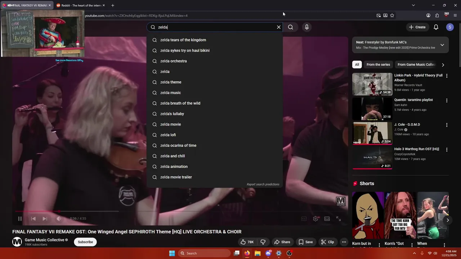Image resolution: width=461 pixels, height=259 pixels.
Task: Open options for J. Cole G.O.M.D video
Action: point(447,125)
